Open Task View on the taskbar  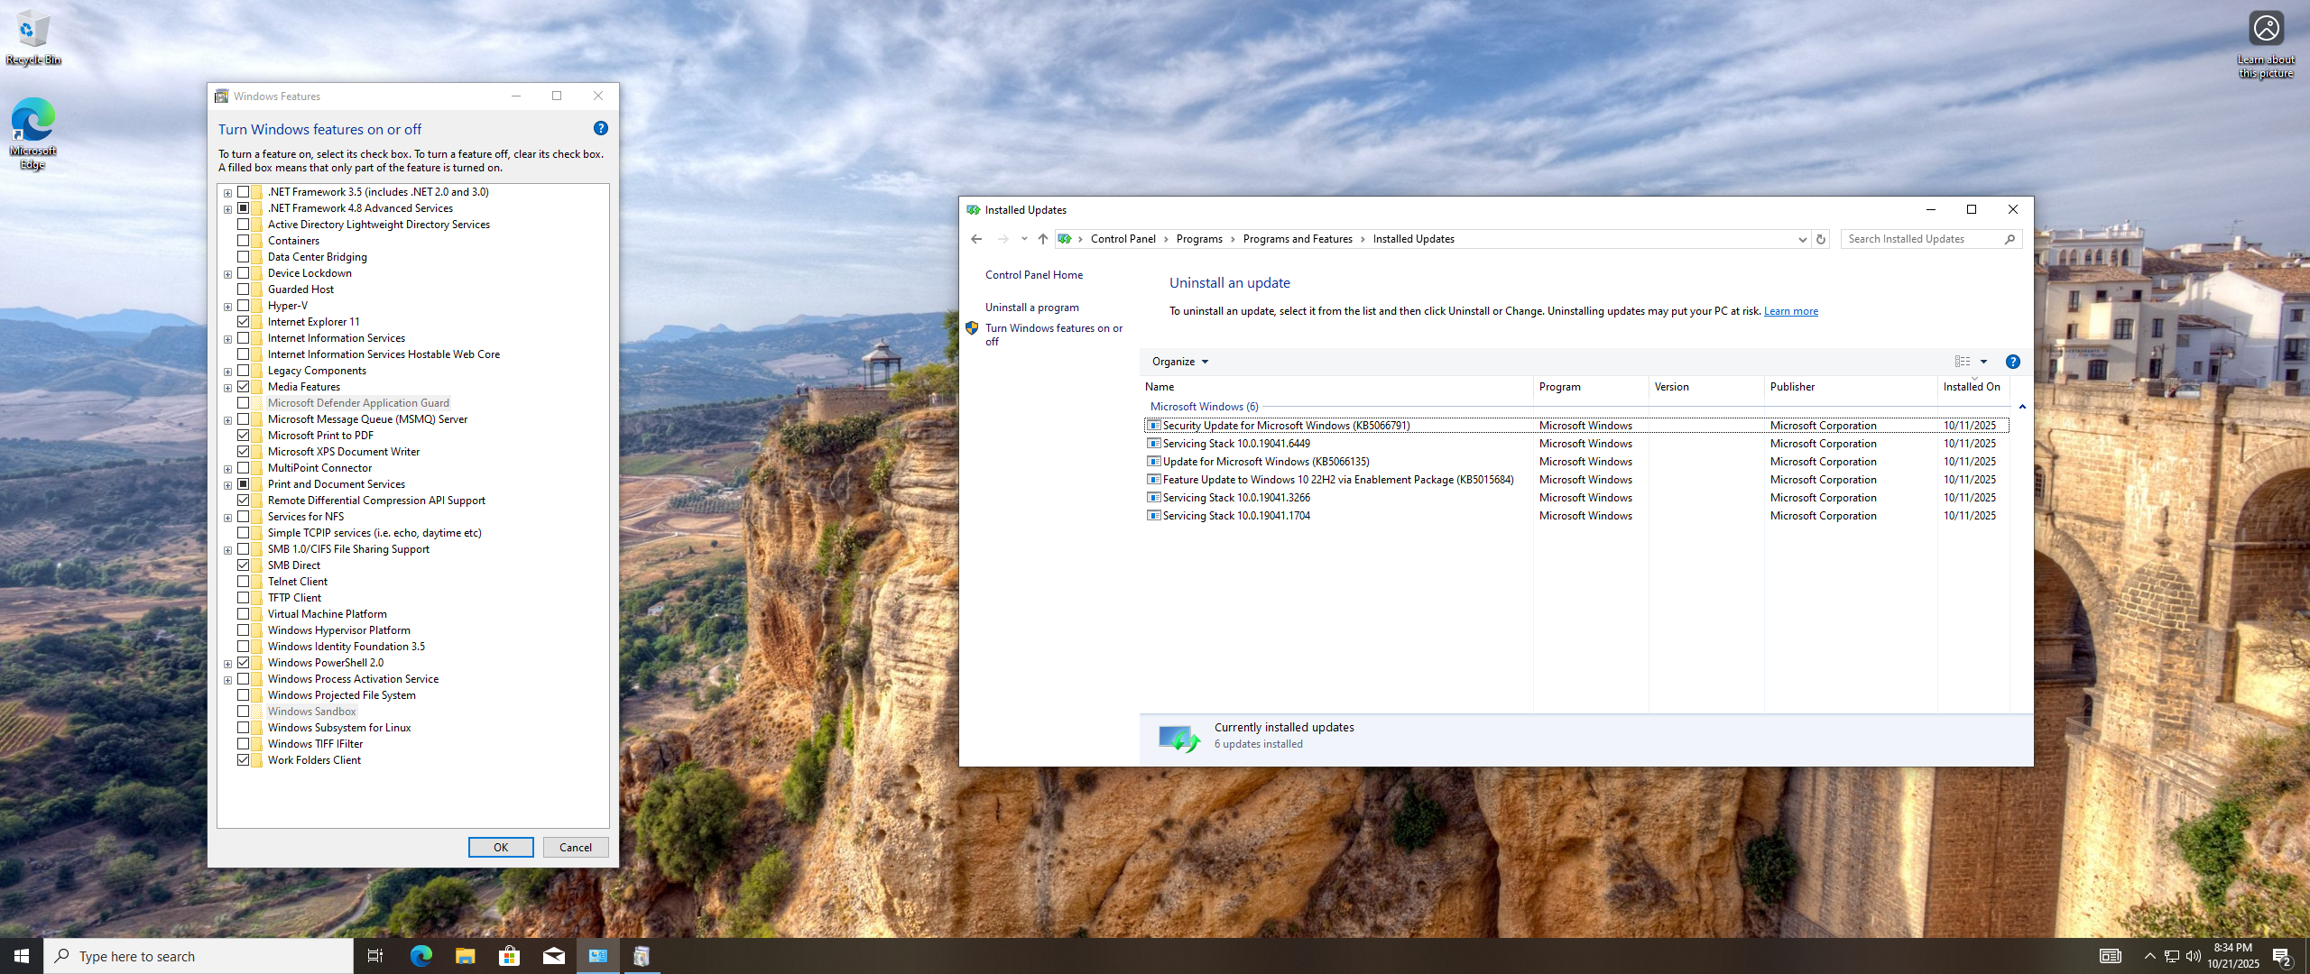(x=375, y=956)
